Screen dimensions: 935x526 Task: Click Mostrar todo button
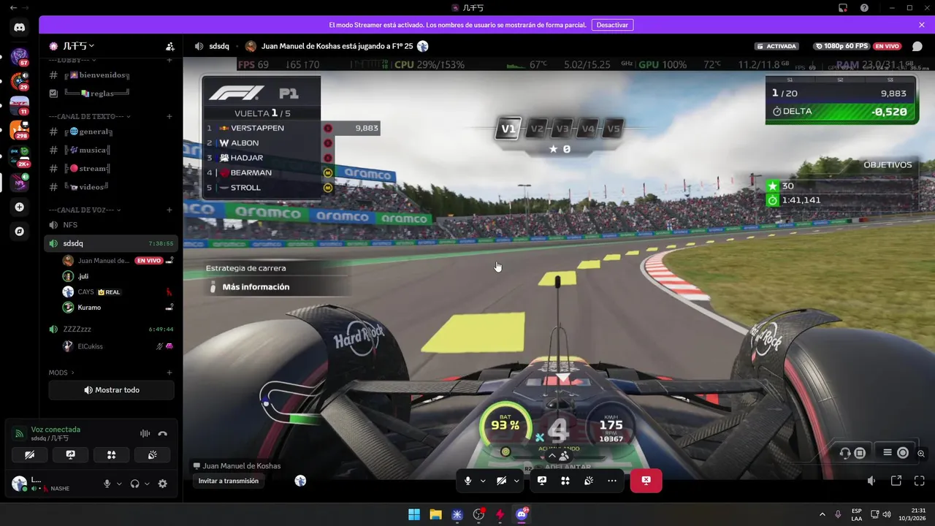112,390
